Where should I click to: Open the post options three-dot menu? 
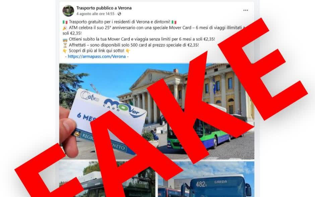point(246,10)
